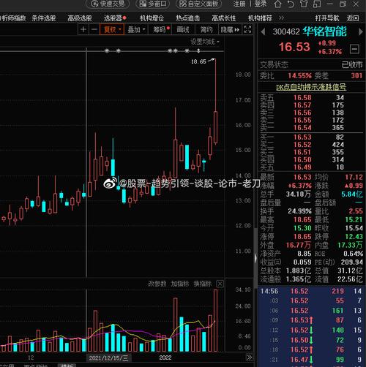Click the 总值 31.12亿 value
Viewport: 366px width, 367px height.
351,270
